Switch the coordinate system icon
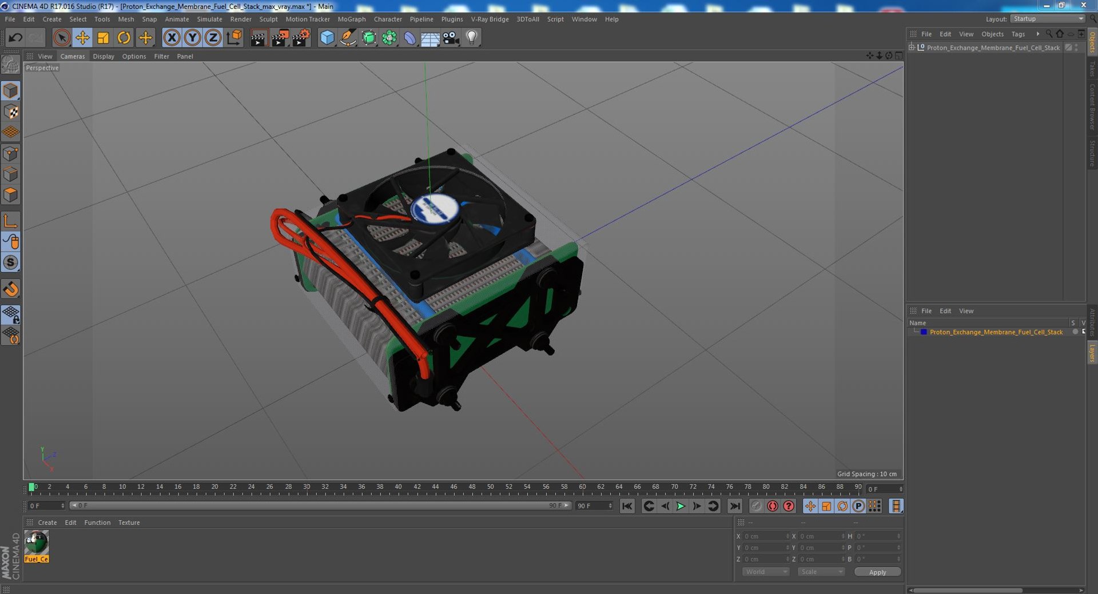Viewport: 1098px width, 594px height. pos(234,38)
